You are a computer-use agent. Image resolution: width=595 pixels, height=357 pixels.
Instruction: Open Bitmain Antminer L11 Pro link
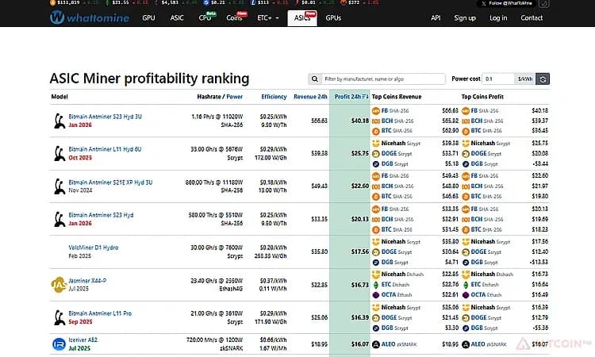(100, 313)
